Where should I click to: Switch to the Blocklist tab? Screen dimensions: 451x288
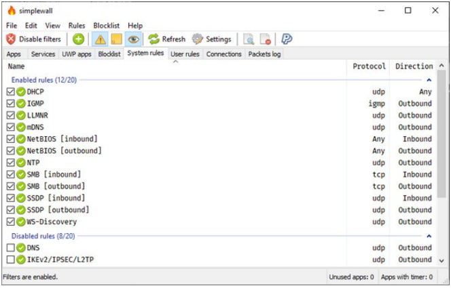(109, 54)
